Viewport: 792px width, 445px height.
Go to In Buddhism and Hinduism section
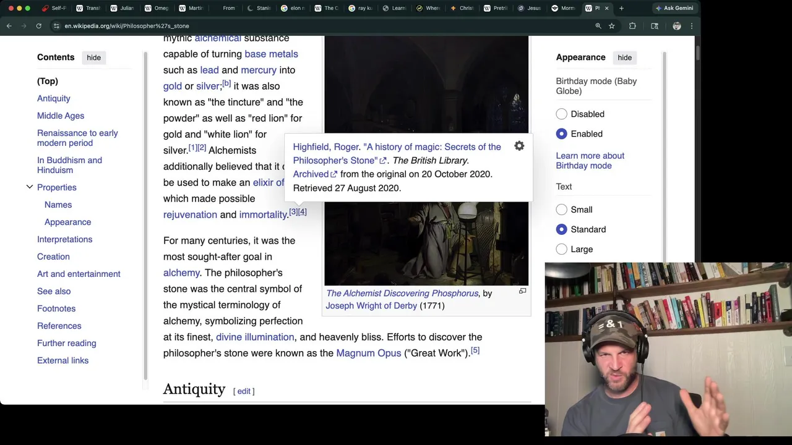pos(69,165)
